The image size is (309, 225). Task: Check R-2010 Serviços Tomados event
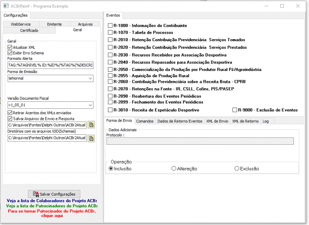110,40
